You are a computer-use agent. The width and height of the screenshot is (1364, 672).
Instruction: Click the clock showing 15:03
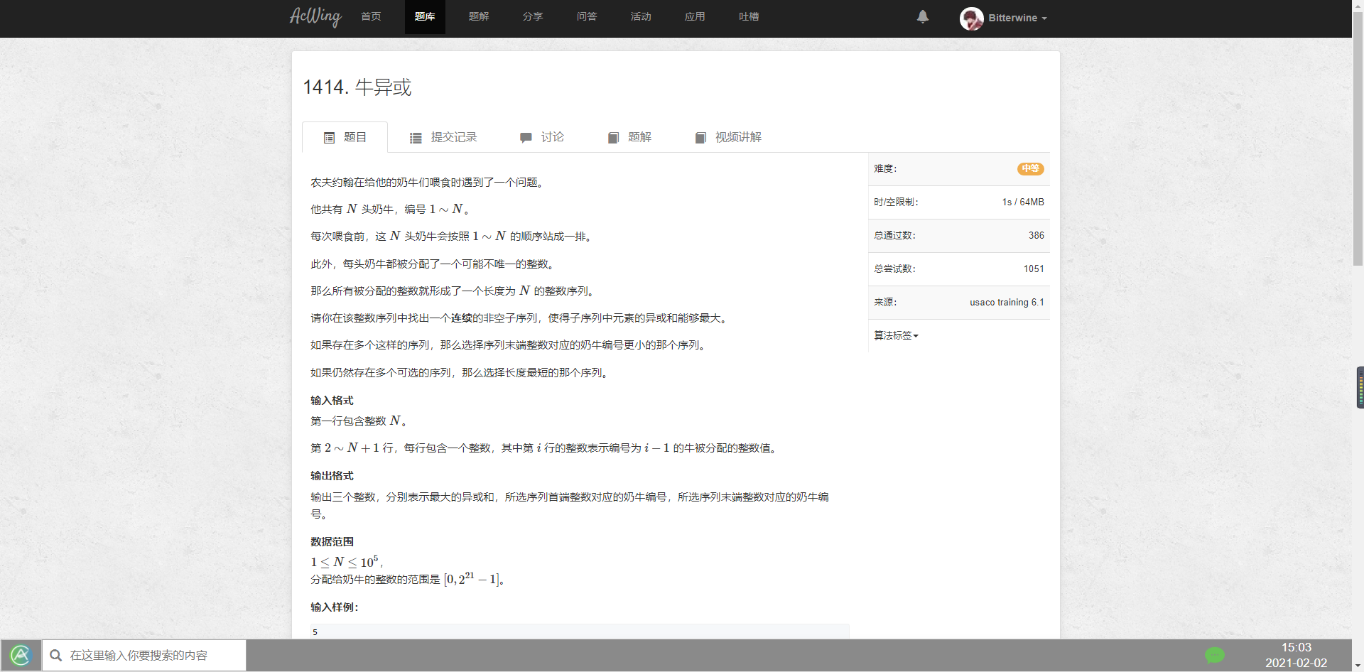[1296, 647]
